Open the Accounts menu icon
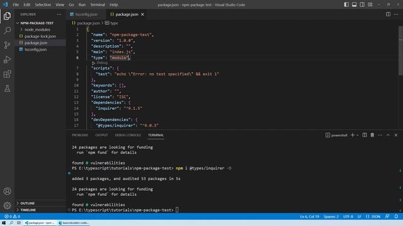The width and height of the screenshot is (403, 226). pos(7,191)
